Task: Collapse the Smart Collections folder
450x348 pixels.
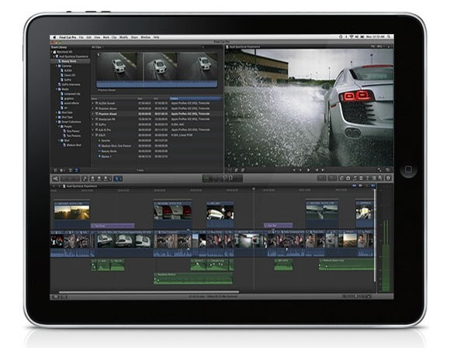Action: pyautogui.click(x=57, y=122)
